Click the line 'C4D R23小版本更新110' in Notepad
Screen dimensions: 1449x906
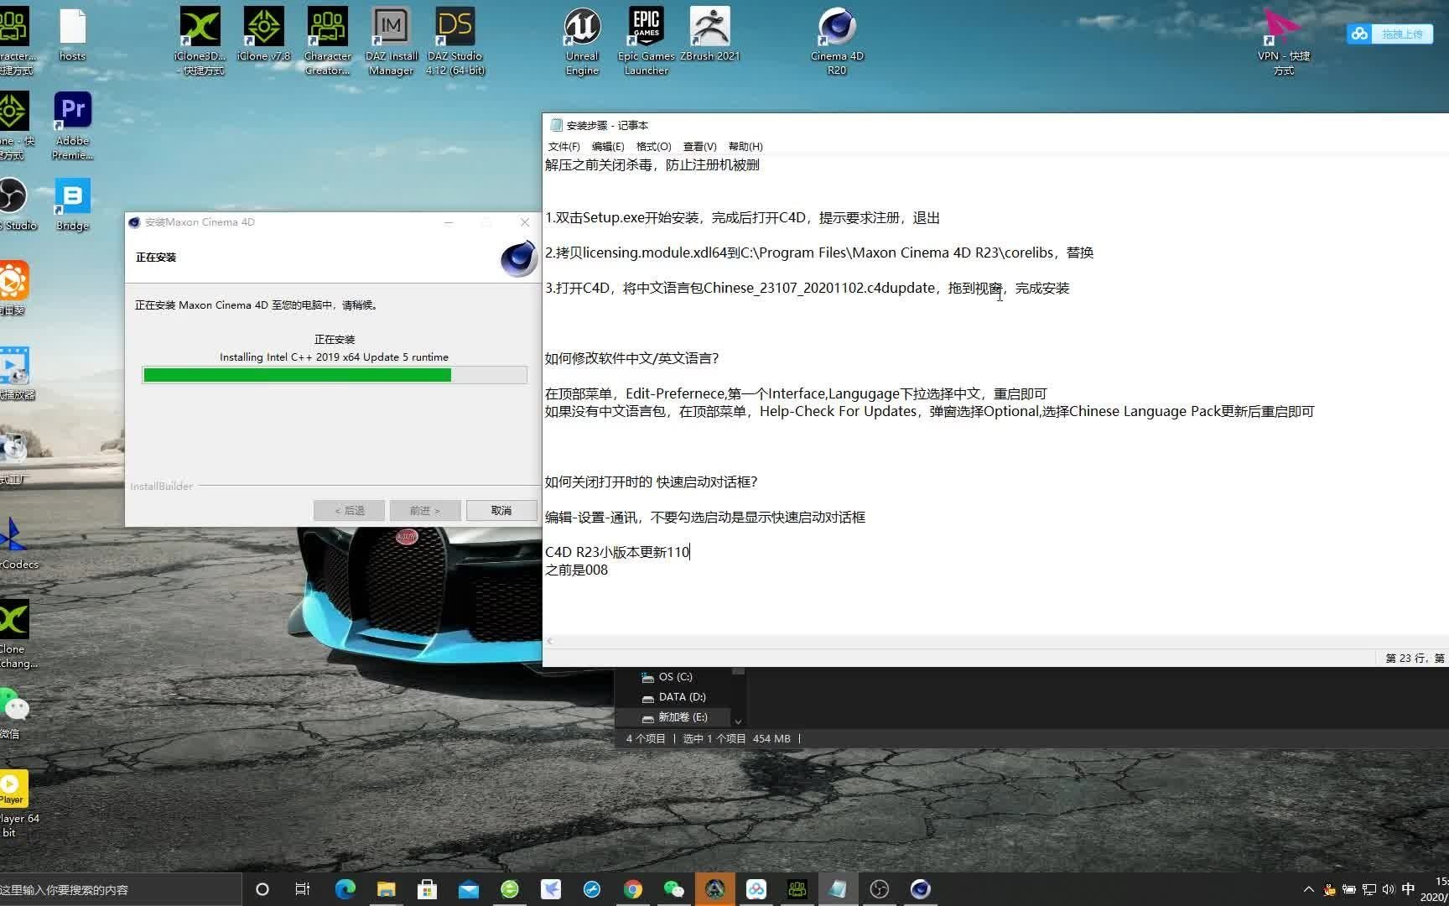617,552
